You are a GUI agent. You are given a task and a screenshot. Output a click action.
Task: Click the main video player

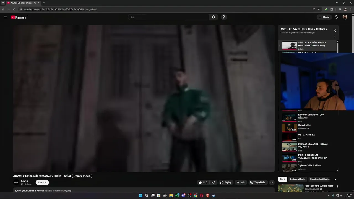[x=144, y=98]
